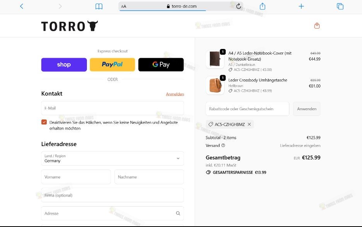Pay with the Google Pay button
This screenshot has width=362, height=227.
[x=161, y=64]
